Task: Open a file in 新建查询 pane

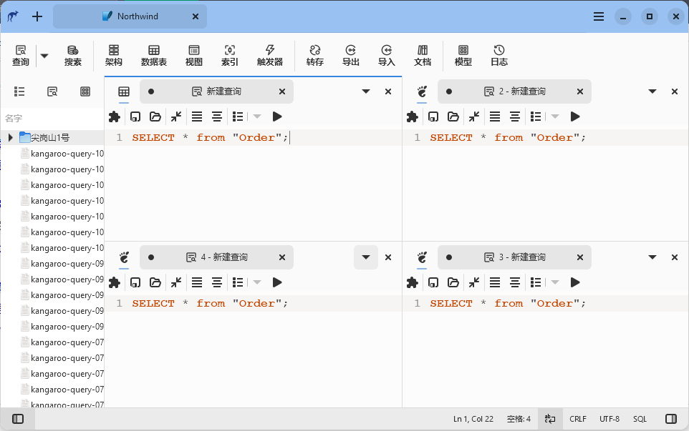Action: coord(155,117)
